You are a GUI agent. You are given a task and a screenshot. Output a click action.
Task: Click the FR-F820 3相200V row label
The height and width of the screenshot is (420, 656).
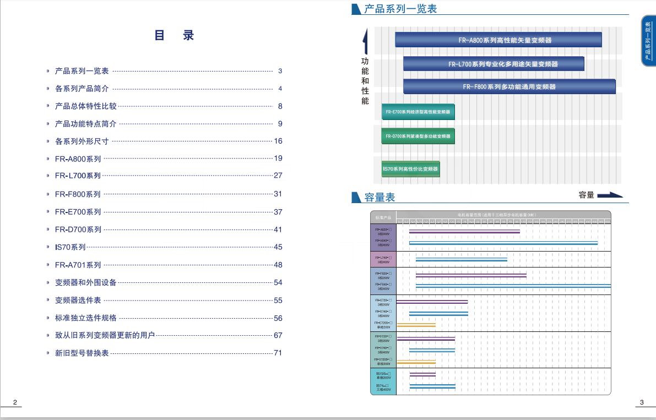pyautogui.click(x=383, y=275)
